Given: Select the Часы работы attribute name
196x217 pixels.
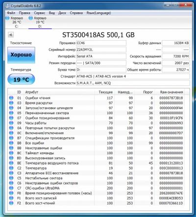Looking at the screenshot, I should [x=36, y=123].
